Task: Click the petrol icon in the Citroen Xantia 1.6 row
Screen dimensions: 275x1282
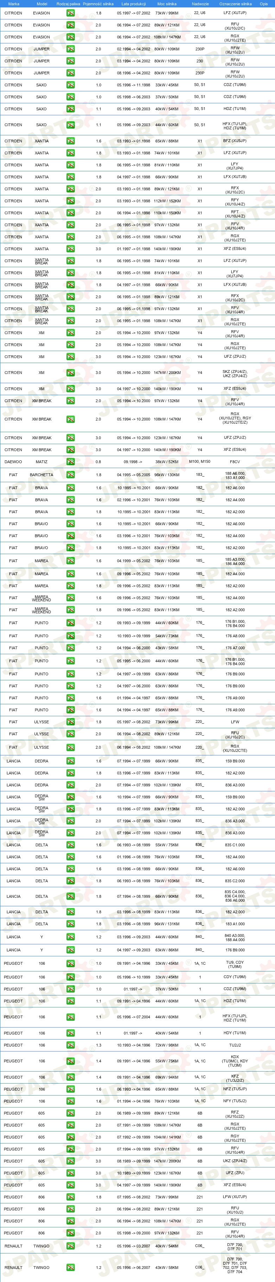Action: (70, 141)
